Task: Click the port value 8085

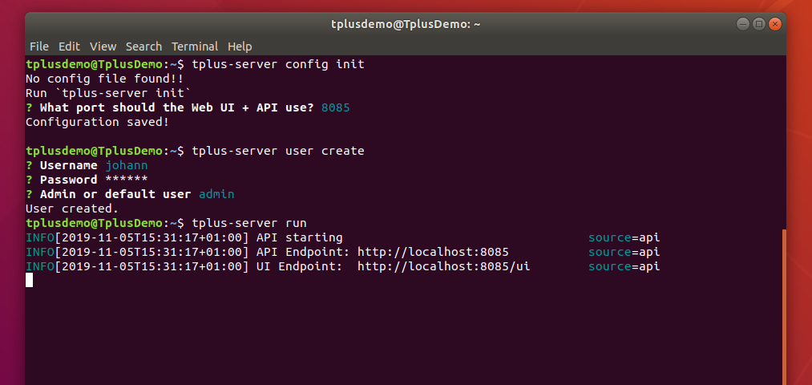Action: (x=336, y=107)
